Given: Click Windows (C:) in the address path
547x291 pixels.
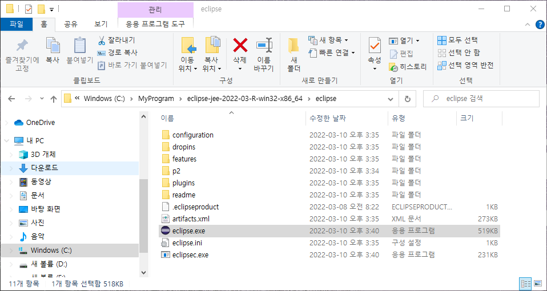Looking at the screenshot, I should pyautogui.click(x=104, y=99).
